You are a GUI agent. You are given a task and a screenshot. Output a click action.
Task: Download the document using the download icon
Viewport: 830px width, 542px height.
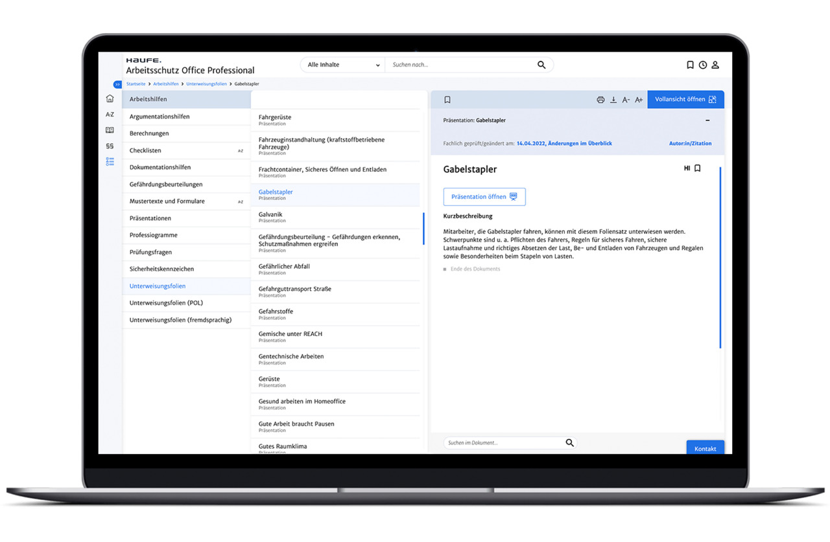[613, 100]
